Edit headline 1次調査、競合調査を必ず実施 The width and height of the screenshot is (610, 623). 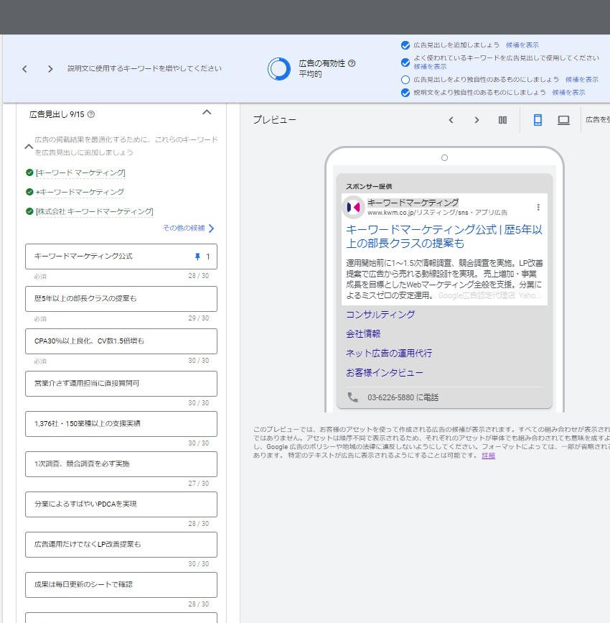click(x=121, y=464)
